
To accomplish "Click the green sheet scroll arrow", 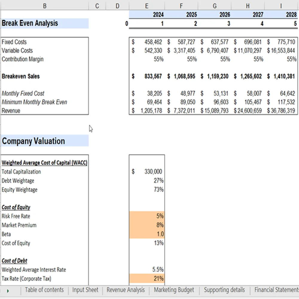I will 8,290.
